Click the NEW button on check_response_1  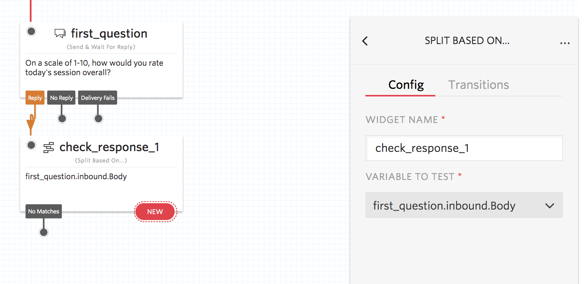click(x=155, y=211)
